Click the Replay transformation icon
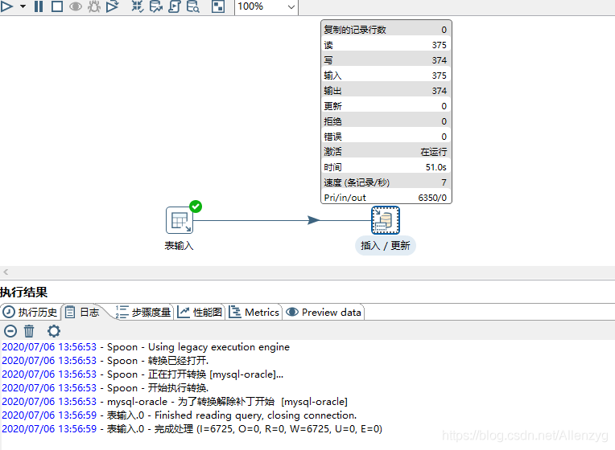 click(113, 6)
